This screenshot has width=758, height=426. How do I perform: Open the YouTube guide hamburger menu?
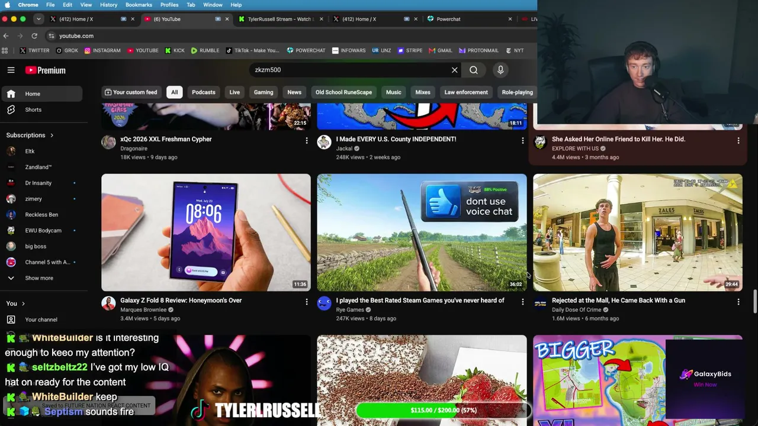tap(11, 70)
